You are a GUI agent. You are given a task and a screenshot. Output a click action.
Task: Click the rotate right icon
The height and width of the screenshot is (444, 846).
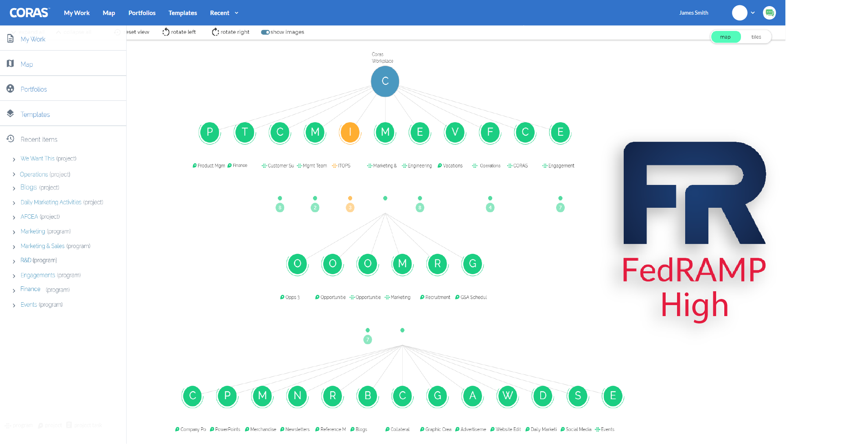[x=215, y=32]
